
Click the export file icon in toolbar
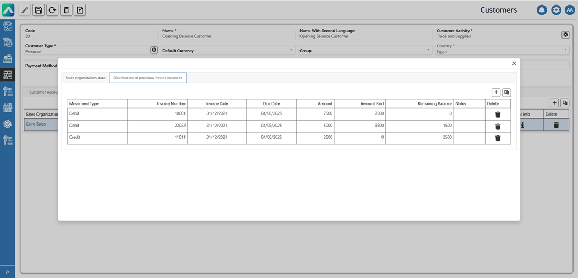click(x=80, y=10)
